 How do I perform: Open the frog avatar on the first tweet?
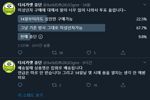9,9
